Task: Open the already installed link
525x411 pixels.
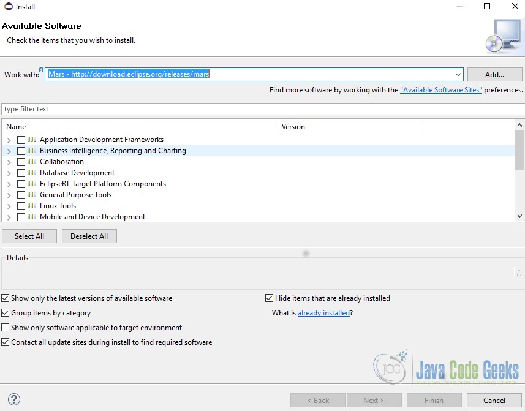Action: click(324, 313)
